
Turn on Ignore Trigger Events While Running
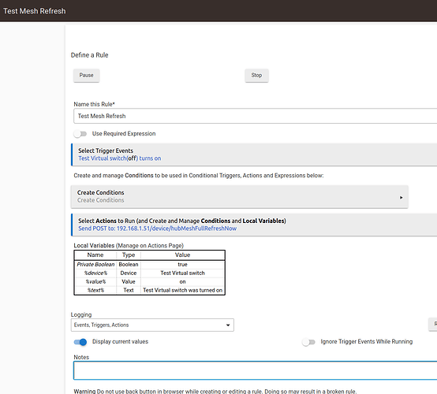[308, 342]
